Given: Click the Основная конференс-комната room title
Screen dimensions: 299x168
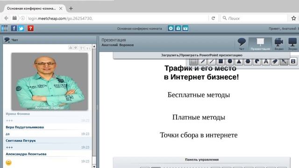Looking at the screenshot, I should [x=139, y=28].
